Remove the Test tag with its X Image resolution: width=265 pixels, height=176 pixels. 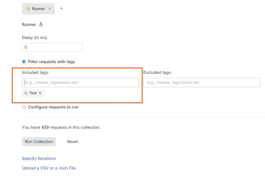point(40,93)
